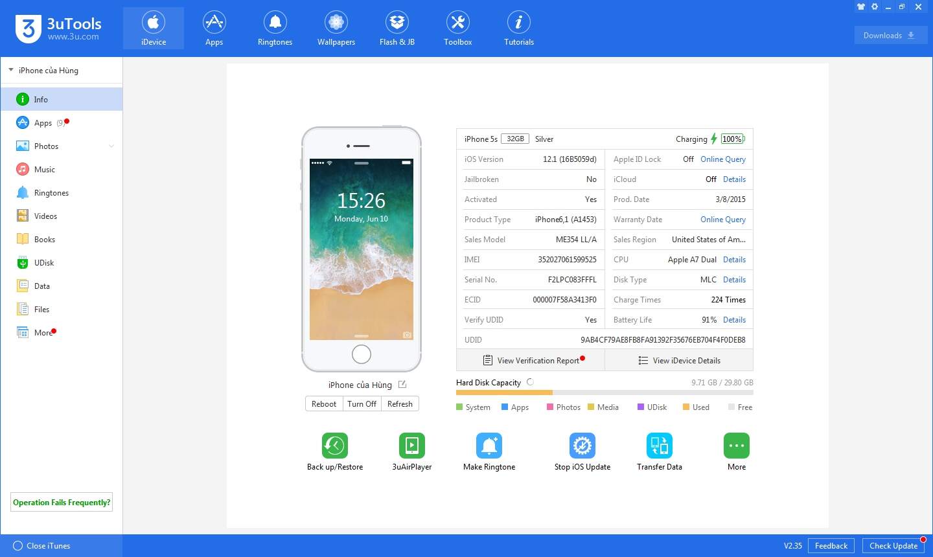Edit the device name with pencil icon
The width and height of the screenshot is (933, 557).
(402, 384)
